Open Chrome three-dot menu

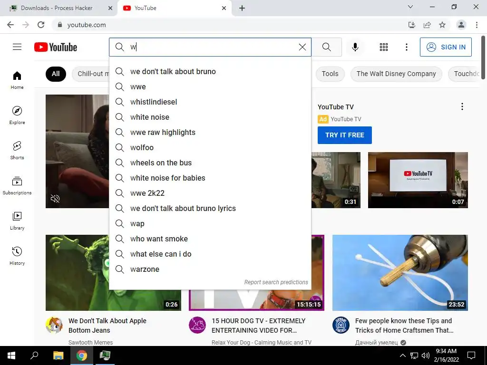477,25
